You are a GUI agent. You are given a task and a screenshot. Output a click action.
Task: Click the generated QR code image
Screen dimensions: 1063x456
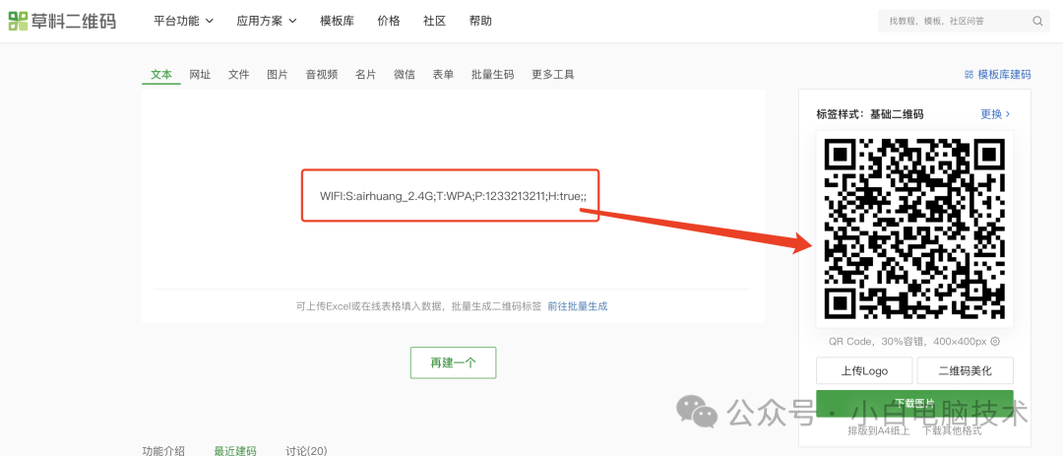point(914,228)
